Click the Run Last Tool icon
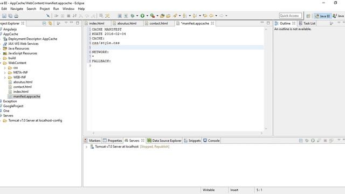Screen dimensions: 345x194 click(x=152, y=16)
